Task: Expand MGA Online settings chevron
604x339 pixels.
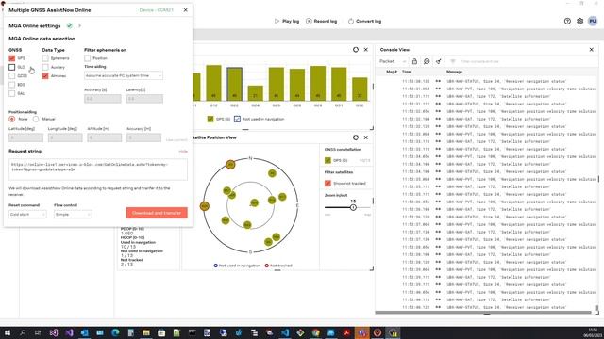Action: pyautogui.click(x=79, y=25)
